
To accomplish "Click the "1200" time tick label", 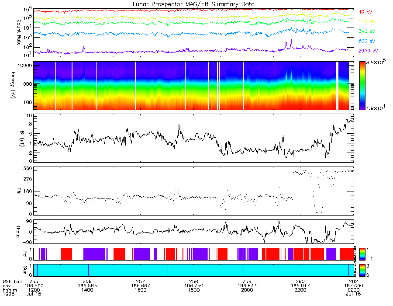I will [34, 290].
